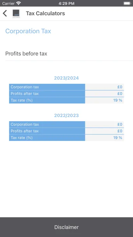Select the 2022/2023 year heading
133x237 pixels.
point(66,115)
